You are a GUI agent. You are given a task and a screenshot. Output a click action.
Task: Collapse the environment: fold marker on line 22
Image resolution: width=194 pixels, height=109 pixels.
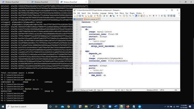pyautogui.click(x=81, y=73)
